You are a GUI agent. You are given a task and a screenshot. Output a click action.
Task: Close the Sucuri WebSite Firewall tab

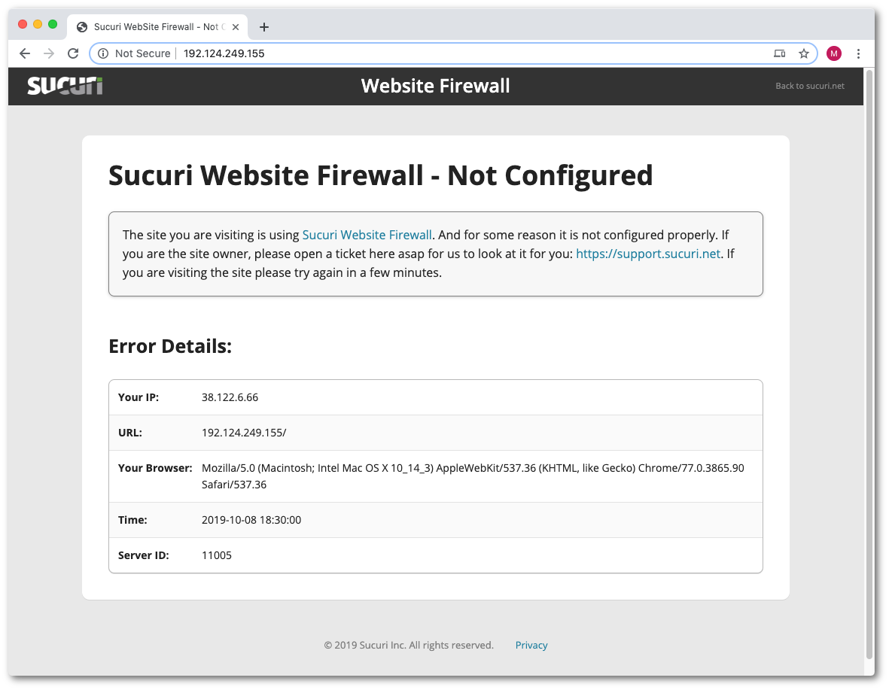(x=236, y=27)
